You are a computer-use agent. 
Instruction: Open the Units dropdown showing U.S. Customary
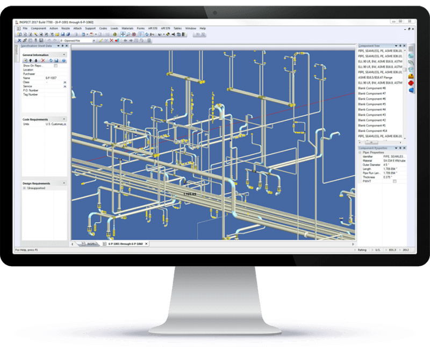click(65, 124)
